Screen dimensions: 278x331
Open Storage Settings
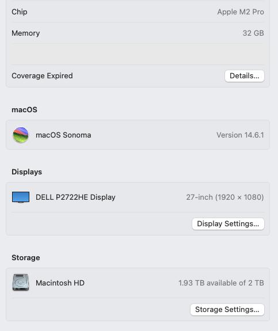click(227, 310)
